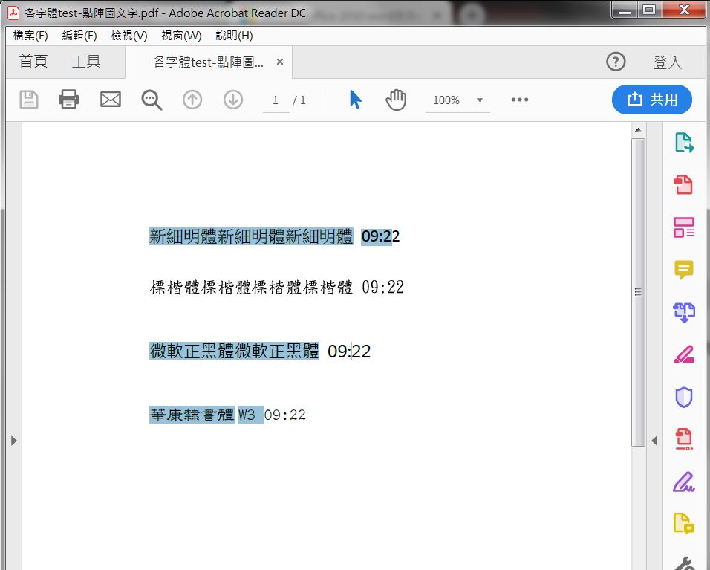This screenshot has width=710, height=570.
Task: Activate the selection arrow tool
Action: [x=356, y=100]
